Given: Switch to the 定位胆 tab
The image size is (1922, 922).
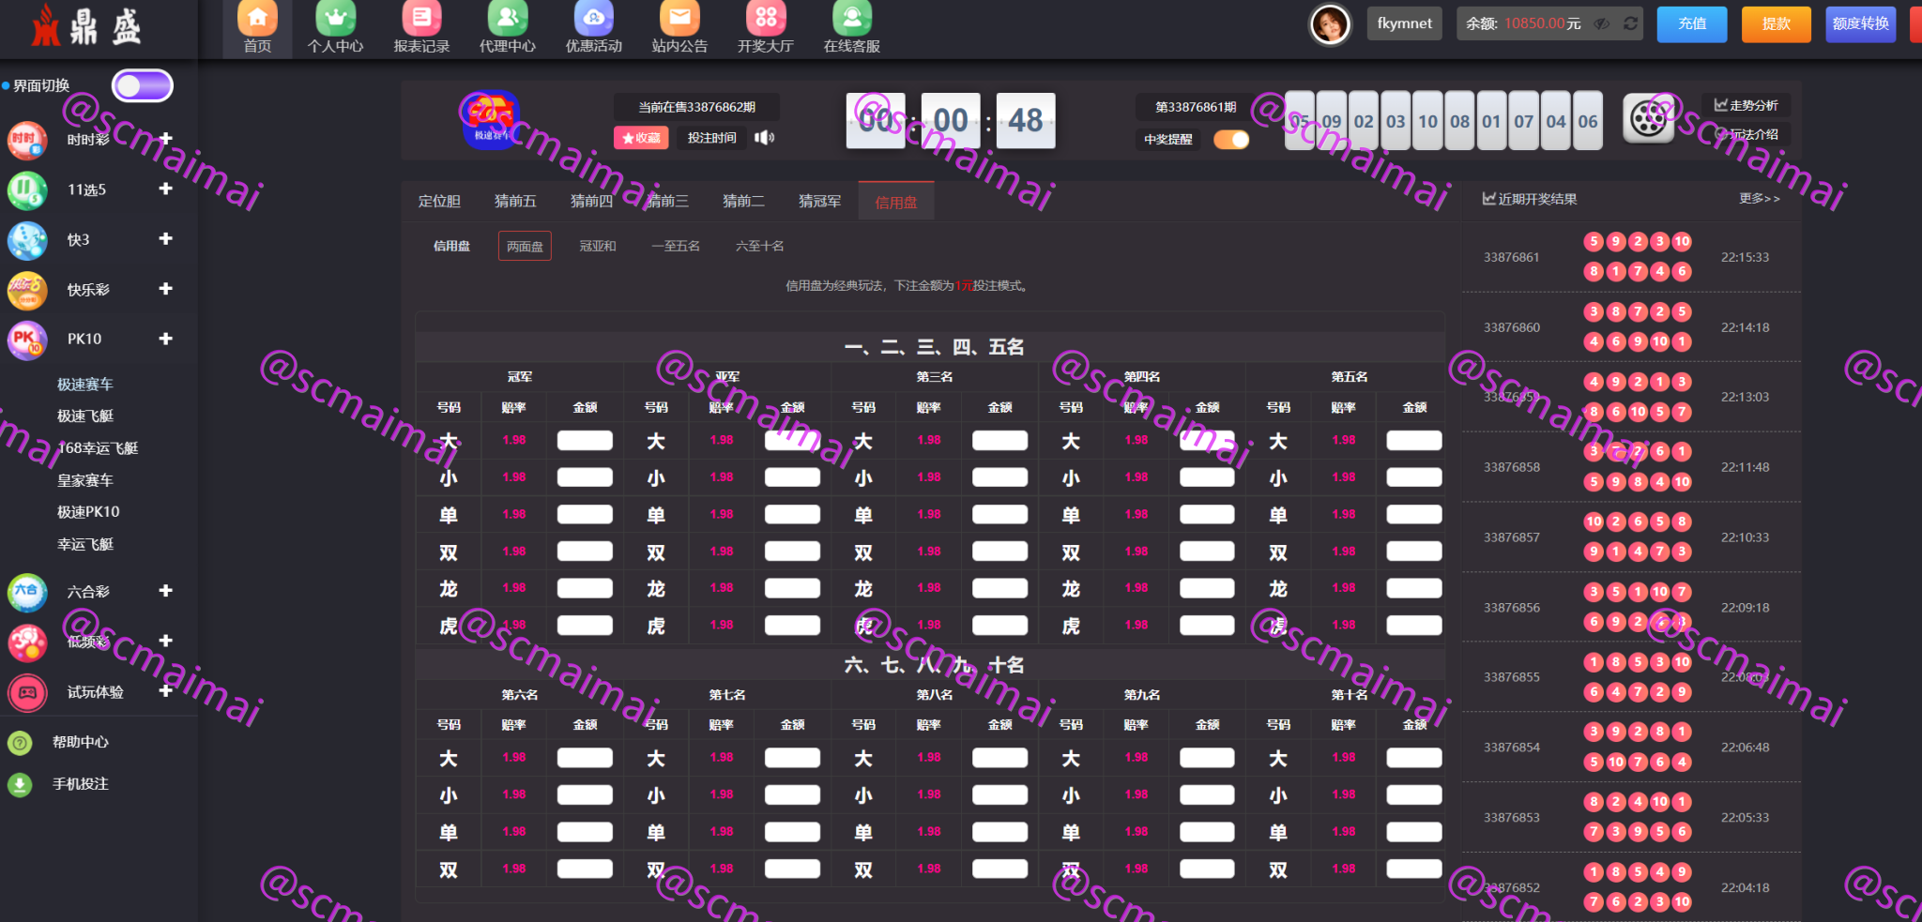Looking at the screenshot, I should coord(439,202).
